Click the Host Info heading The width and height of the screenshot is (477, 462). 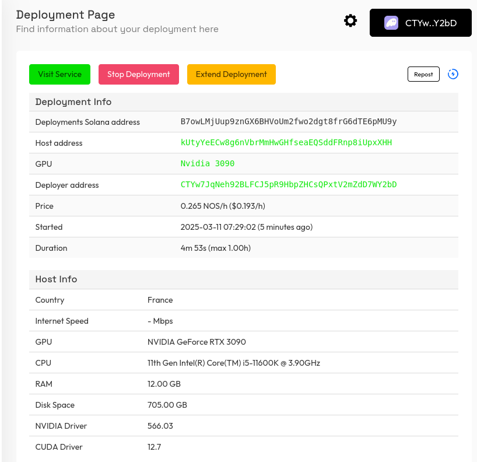(x=57, y=279)
